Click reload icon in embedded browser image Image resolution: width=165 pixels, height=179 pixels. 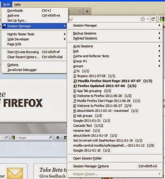(x=6, y=138)
